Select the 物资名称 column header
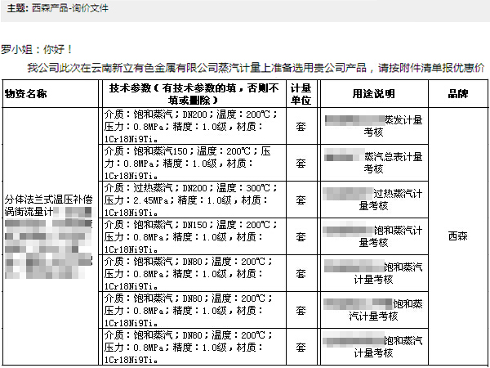This screenshot has height=368, width=490. coord(32,93)
